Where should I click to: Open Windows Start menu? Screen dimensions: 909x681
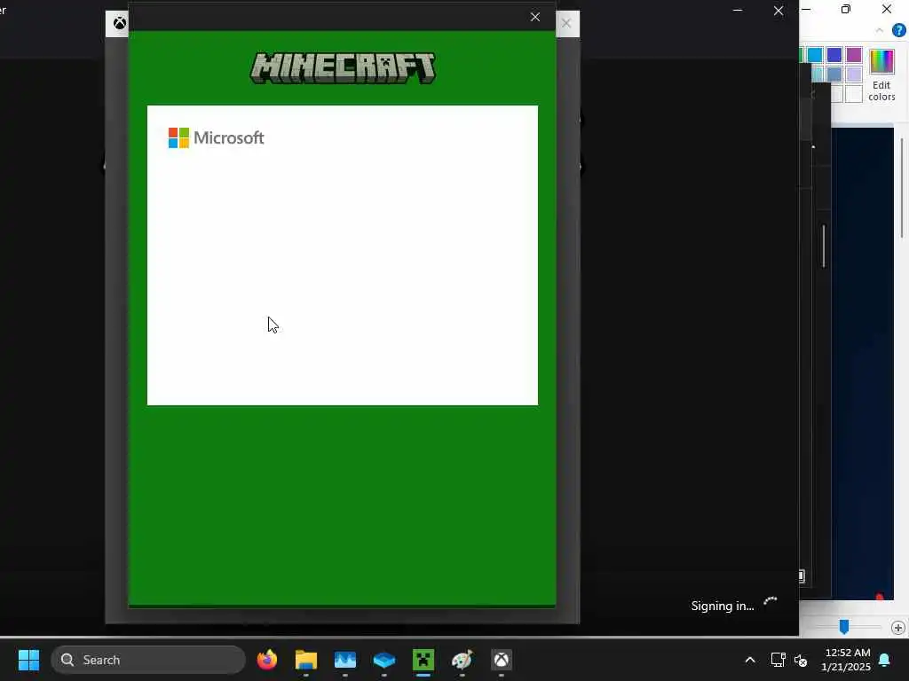28,660
